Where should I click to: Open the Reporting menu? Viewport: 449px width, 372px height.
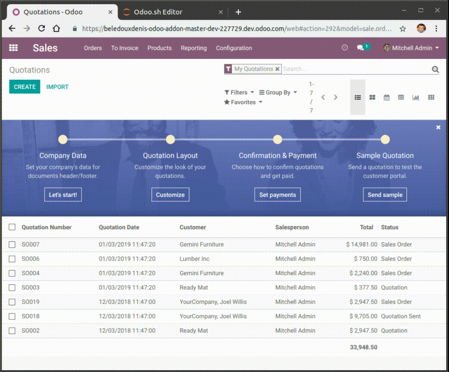[193, 48]
